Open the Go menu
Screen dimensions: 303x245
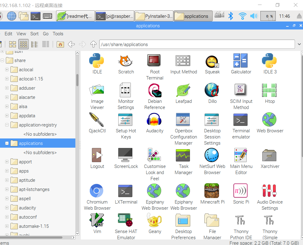[x=46, y=34]
